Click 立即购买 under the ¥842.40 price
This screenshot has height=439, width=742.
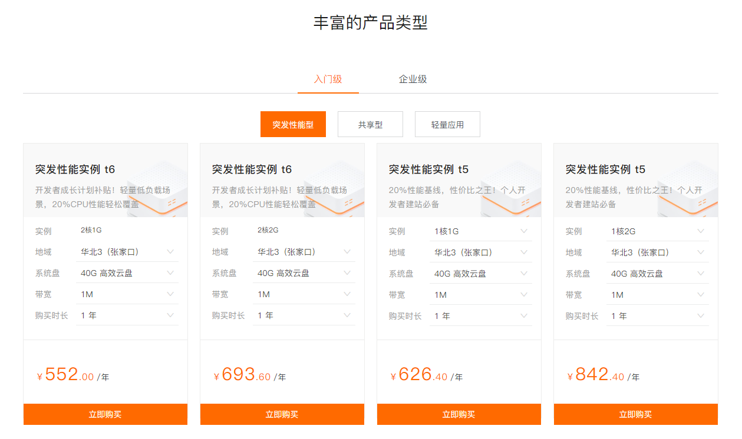(636, 414)
